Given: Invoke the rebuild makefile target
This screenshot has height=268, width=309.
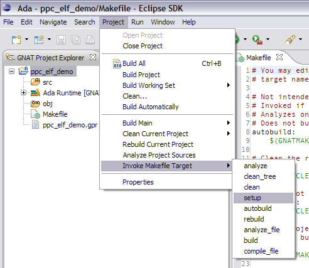Looking at the screenshot, I should tap(263, 219).
